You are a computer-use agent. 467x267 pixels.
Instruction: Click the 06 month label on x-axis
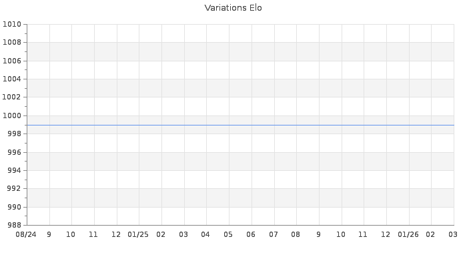point(251,234)
